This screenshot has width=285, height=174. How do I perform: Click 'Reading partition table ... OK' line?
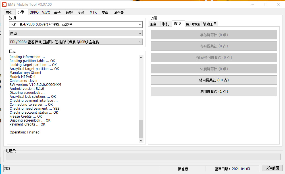32,61
